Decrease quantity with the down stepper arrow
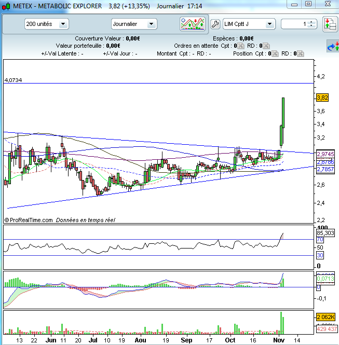This screenshot has width=339, height=345. [x=311, y=26]
